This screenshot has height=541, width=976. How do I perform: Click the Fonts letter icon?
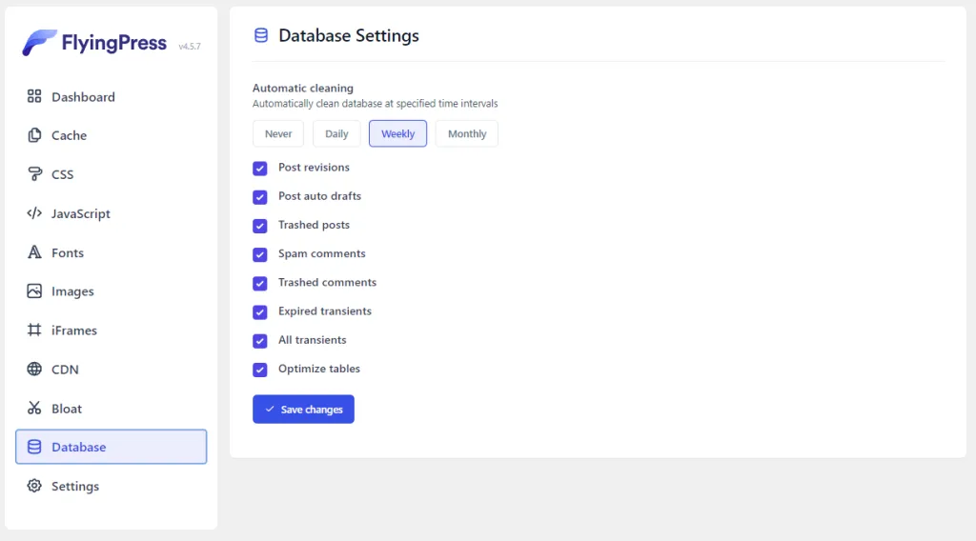tap(34, 252)
